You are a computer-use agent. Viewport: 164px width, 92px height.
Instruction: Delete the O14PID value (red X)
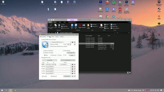(75, 69)
